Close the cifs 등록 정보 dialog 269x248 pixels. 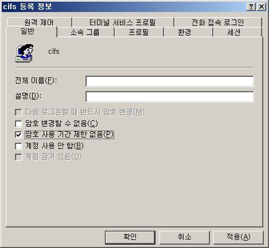coord(262,7)
